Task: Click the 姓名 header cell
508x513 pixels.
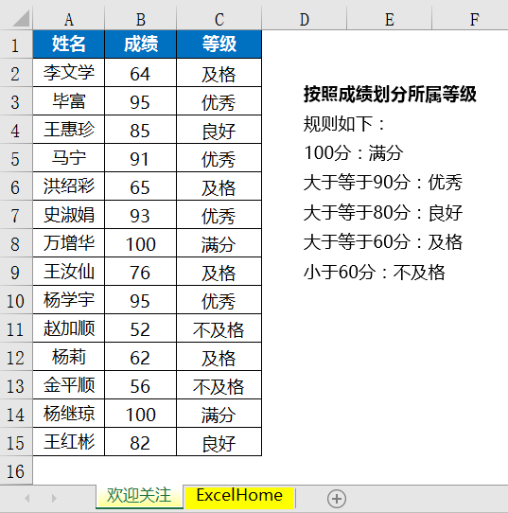Action: pos(69,44)
